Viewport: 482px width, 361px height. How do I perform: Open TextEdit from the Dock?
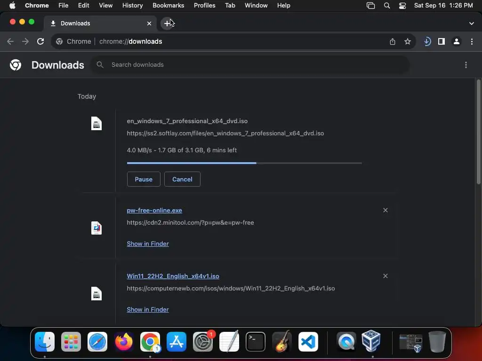coord(229,342)
